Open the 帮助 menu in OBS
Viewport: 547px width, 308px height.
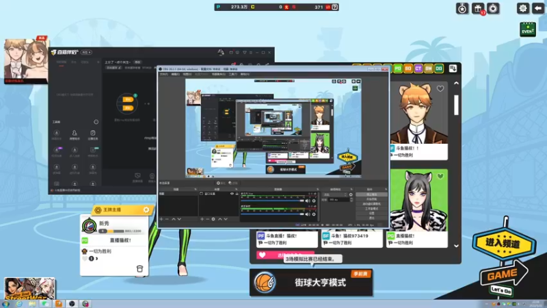(x=245, y=74)
